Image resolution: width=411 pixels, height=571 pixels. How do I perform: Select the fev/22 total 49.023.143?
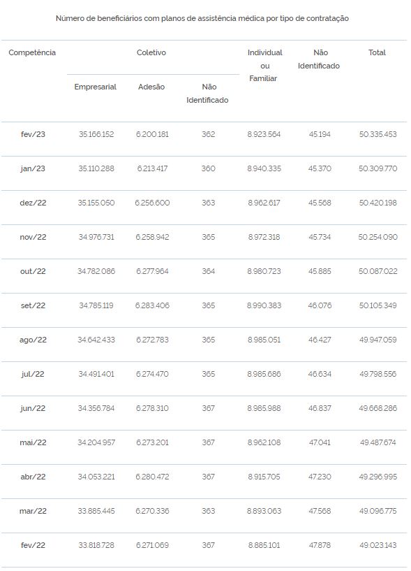click(x=378, y=544)
